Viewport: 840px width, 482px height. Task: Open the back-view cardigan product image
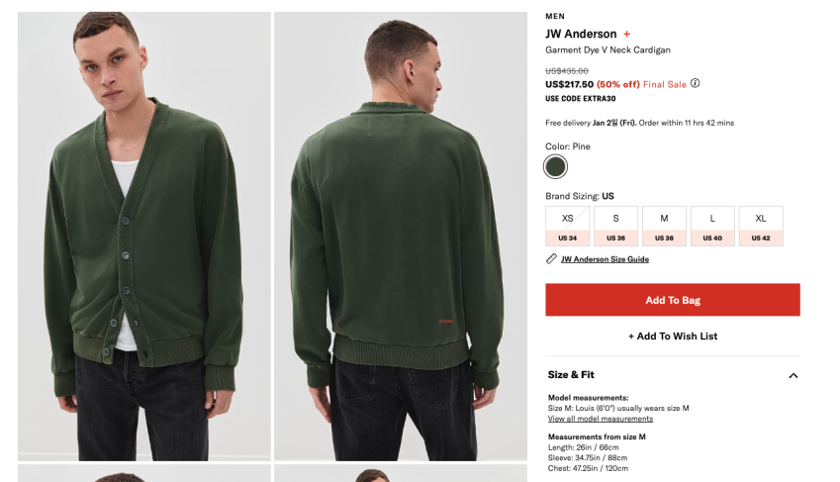pyautogui.click(x=401, y=237)
